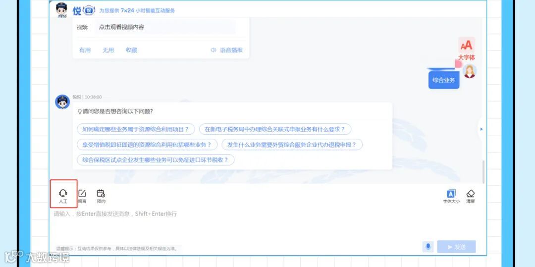This screenshot has width=535, height=267.
Task: Click the microphone voice input icon
Action: tap(428, 247)
